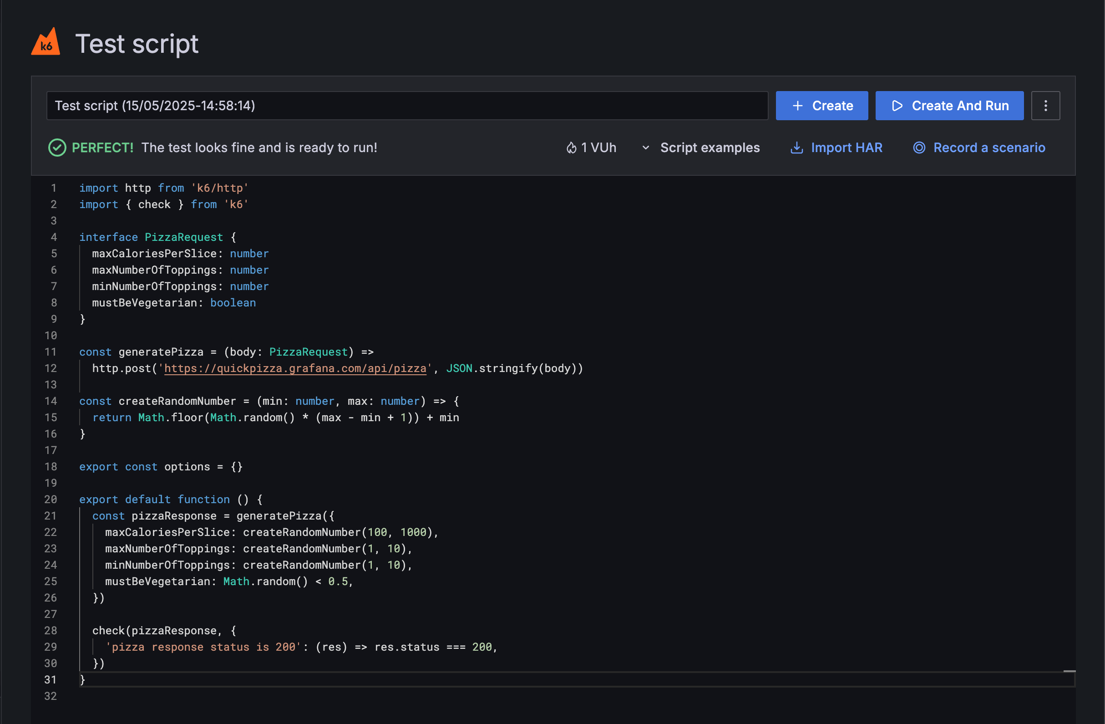Viewport: 1105px width, 724px height.
Task: Click the test script name field
Action: click(x=407, y=106)
